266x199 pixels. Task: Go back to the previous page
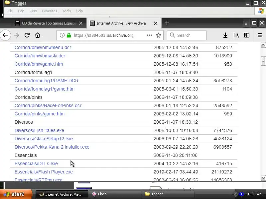[5, 35]
